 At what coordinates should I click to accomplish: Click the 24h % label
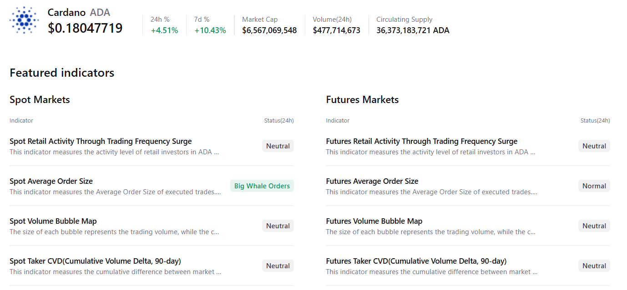tap(160, 20)
